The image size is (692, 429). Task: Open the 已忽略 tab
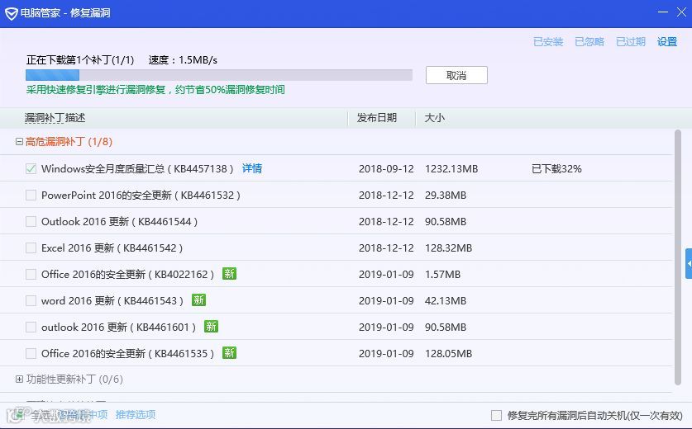589,42
